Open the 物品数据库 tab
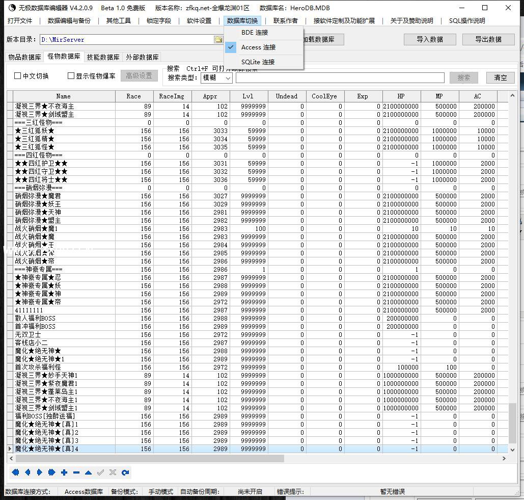 [x=24, y=57]
